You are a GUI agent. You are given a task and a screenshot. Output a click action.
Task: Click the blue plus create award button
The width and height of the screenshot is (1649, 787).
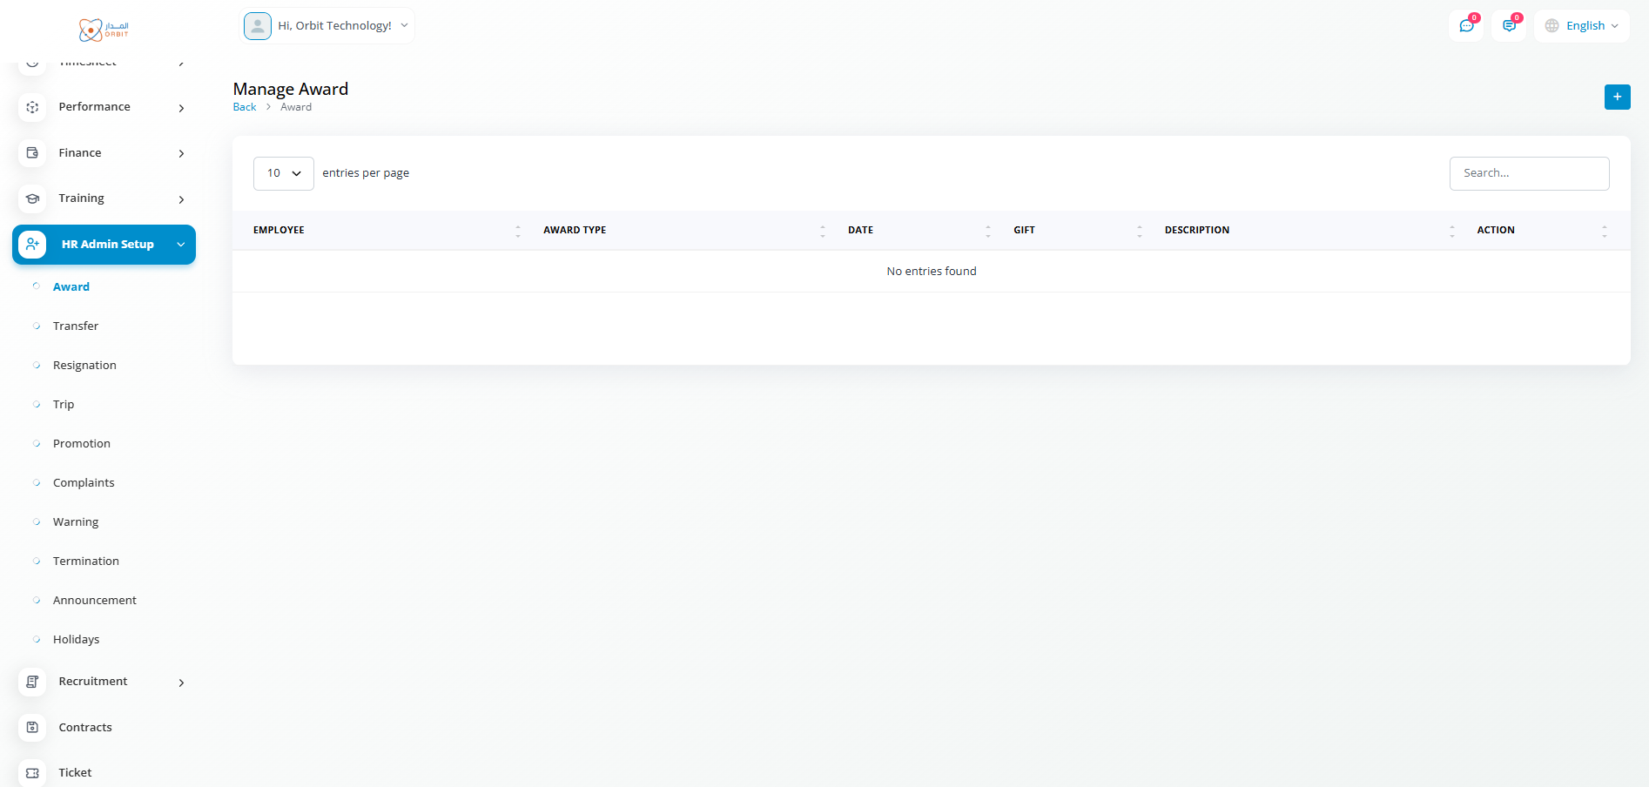(x=1617, y=97)
